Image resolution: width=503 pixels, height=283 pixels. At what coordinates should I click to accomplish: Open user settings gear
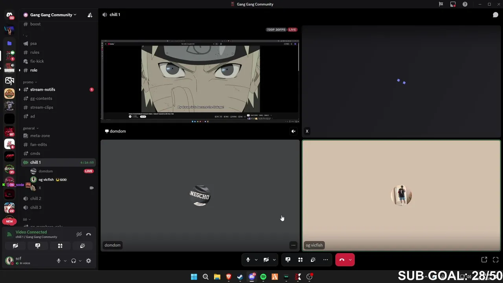pos(88,261)
